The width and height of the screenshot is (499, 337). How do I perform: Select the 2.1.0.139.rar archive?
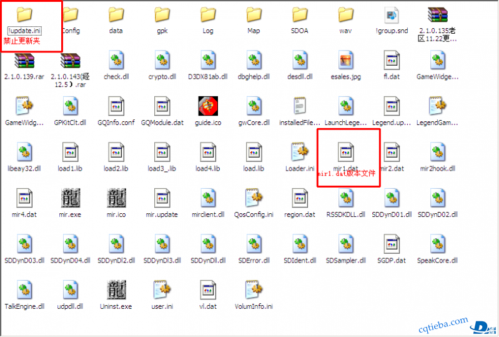point(24,61)
